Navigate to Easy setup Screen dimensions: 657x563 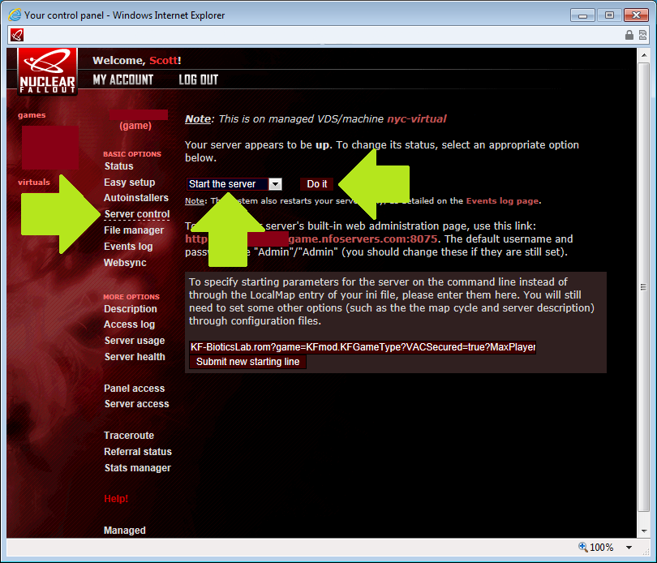pyautogui.click(x=129, y=183)
